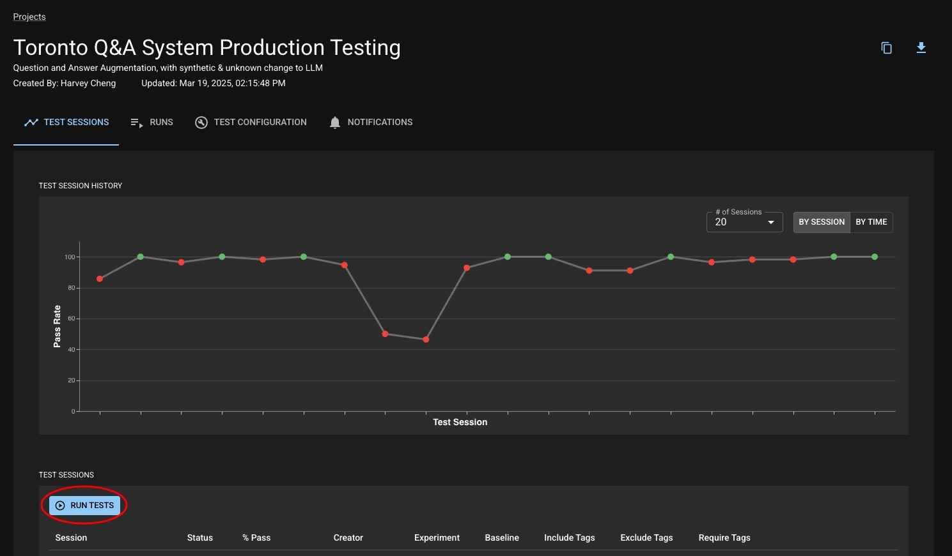The width and height of the screenshot is (952, 556).
Task: Click the play icon inside Run Tests
Action: coord(61,506)
